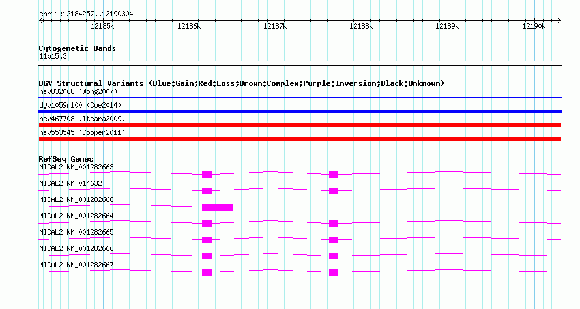Click the right arrow of the ruler
The height and width of the screenshot is (309, 580).
click(560, 20)
